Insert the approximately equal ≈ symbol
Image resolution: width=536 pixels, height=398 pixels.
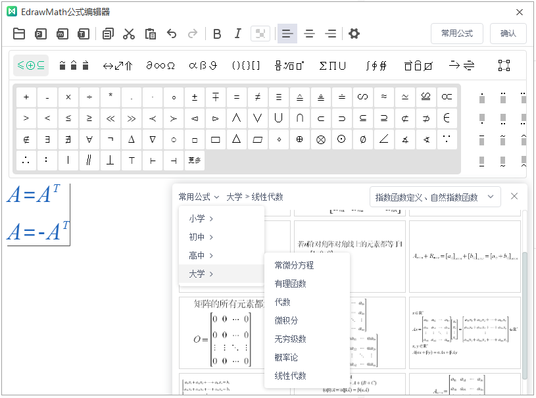coord(383,97)
